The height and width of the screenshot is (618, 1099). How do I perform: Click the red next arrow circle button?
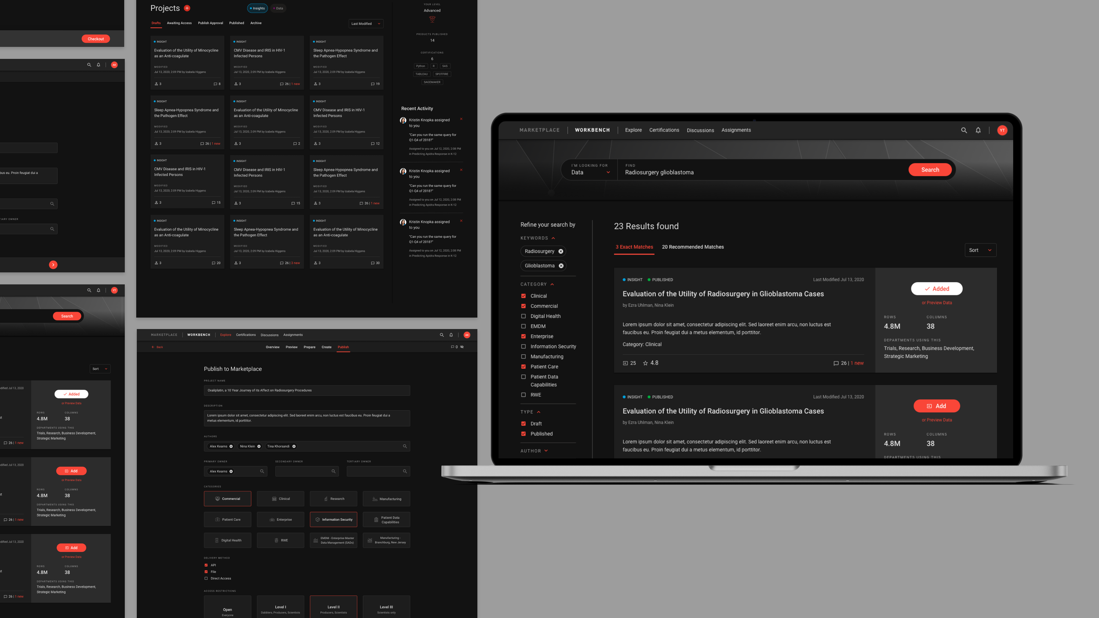(53, 265)
